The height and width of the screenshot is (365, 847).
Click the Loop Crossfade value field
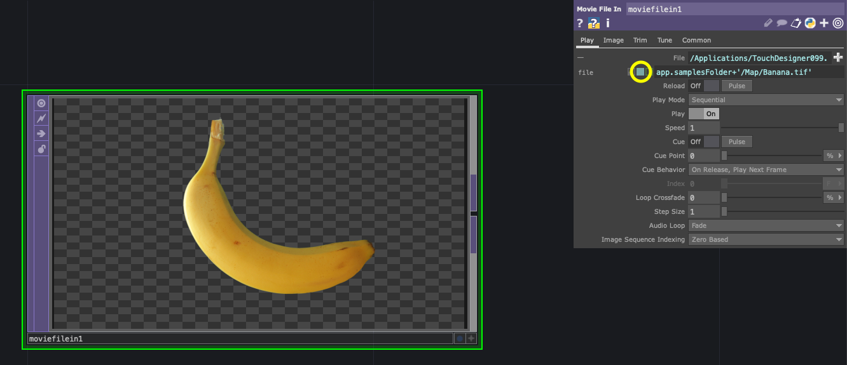(x=704, y=197)
